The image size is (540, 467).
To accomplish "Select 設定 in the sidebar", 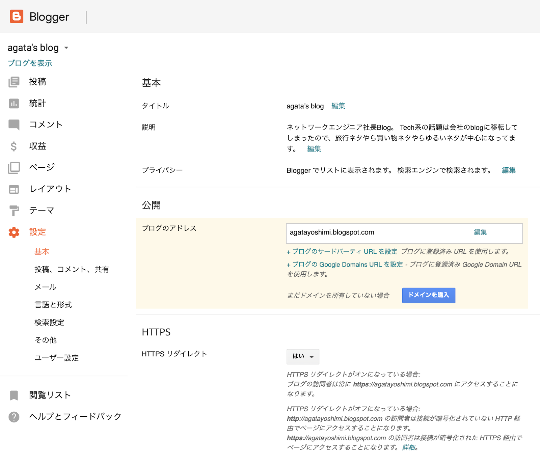I will pyautogui.click(x=37, y=232).
